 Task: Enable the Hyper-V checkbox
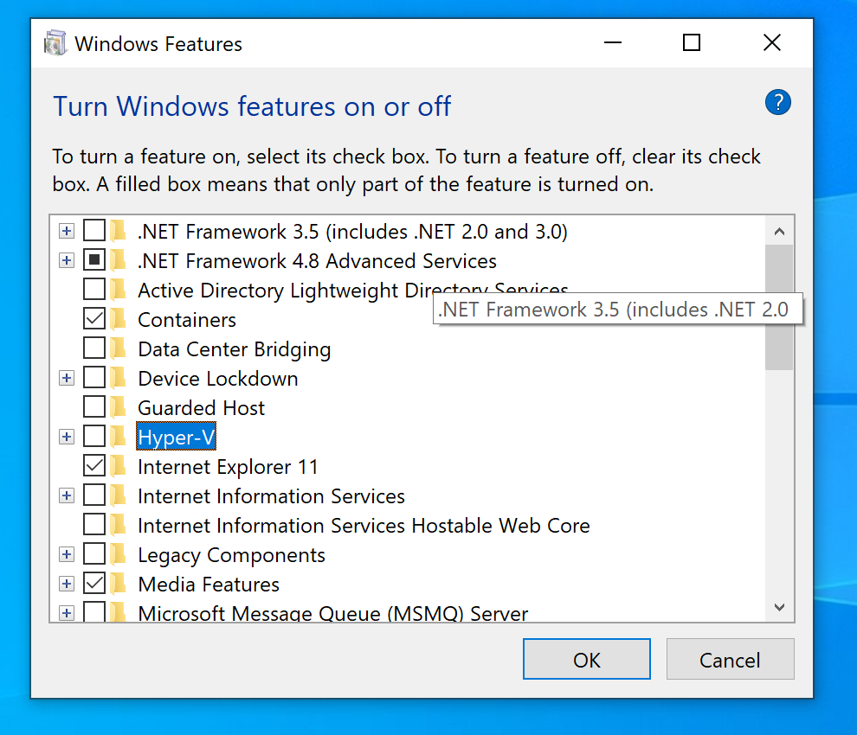(x=94, y=437)
